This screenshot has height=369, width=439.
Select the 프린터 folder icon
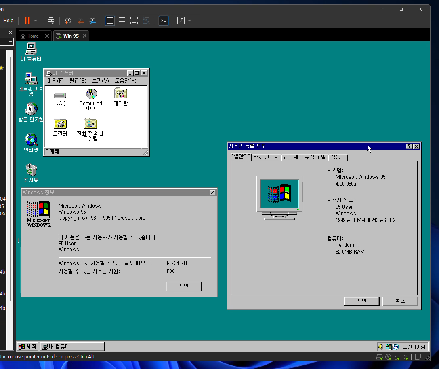tap(60, 127)
